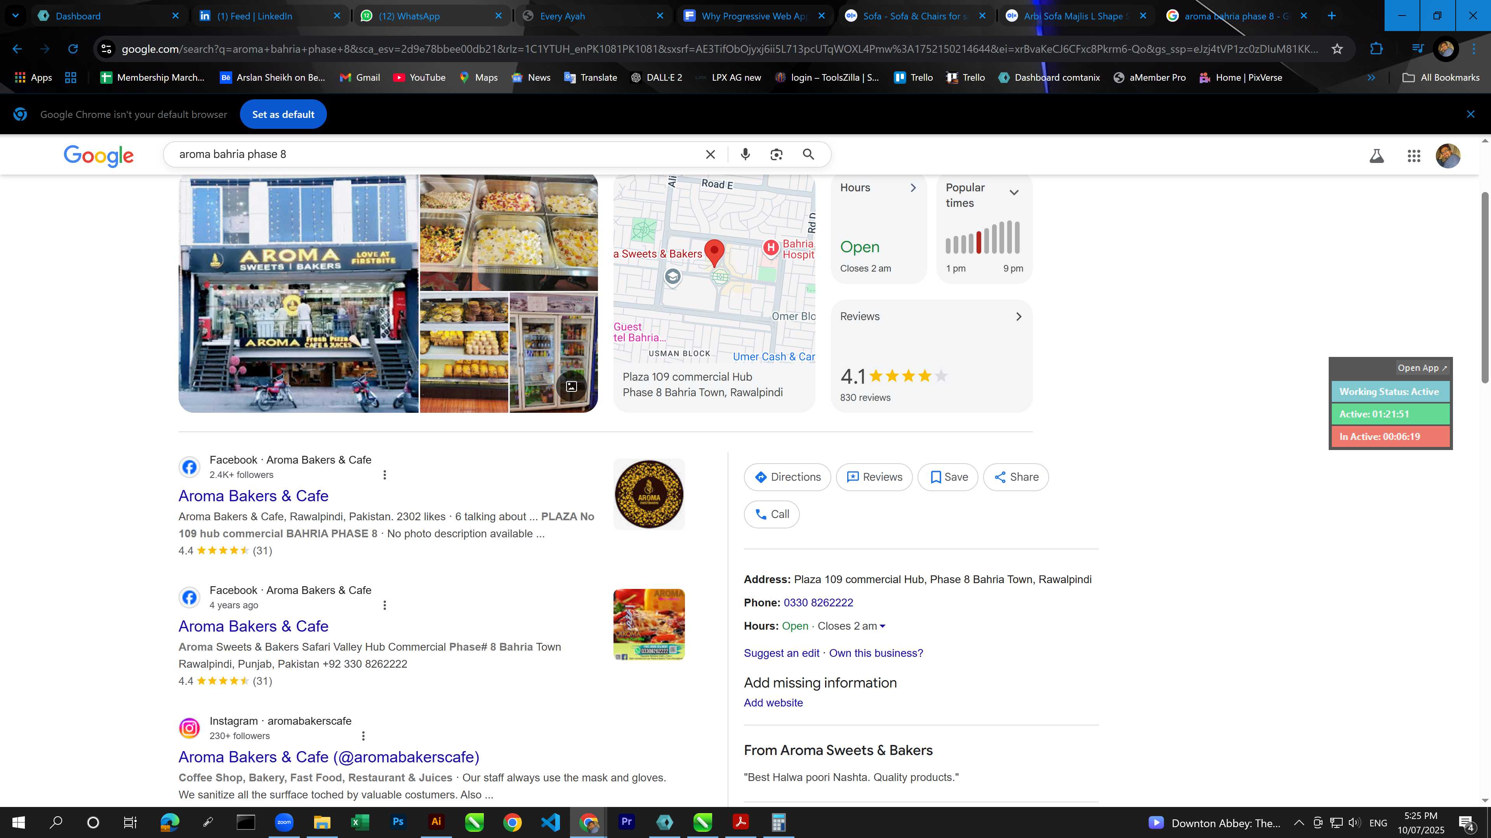Click the Aroma storefront photo
The height and width of the screenshot is (838, 1491).
click(x=298, y=294)
